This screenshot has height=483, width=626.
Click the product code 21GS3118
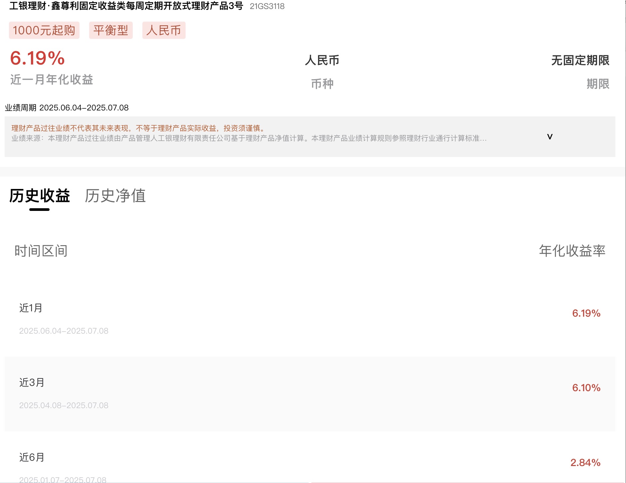coord(267,7)
